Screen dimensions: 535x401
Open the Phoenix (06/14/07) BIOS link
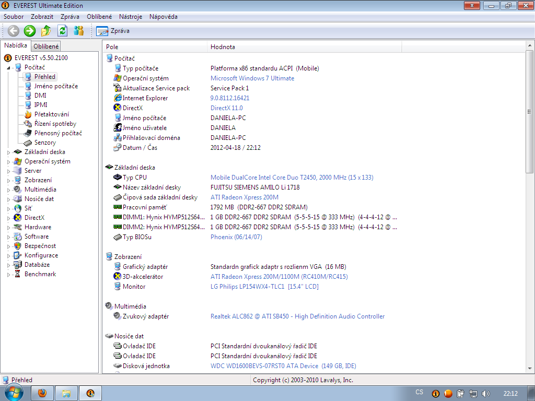tap(236, 237)
